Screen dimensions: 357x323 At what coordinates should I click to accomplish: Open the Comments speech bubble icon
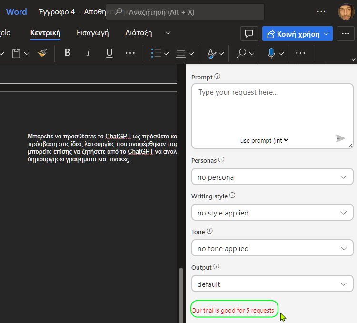point(249,34)
